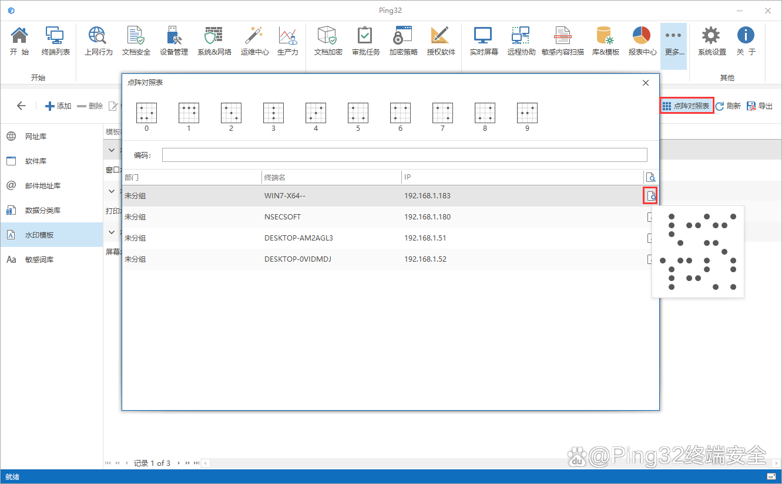Go back with the left arrow
Screen dimensions: 782x484
click(x=21, y=106)
